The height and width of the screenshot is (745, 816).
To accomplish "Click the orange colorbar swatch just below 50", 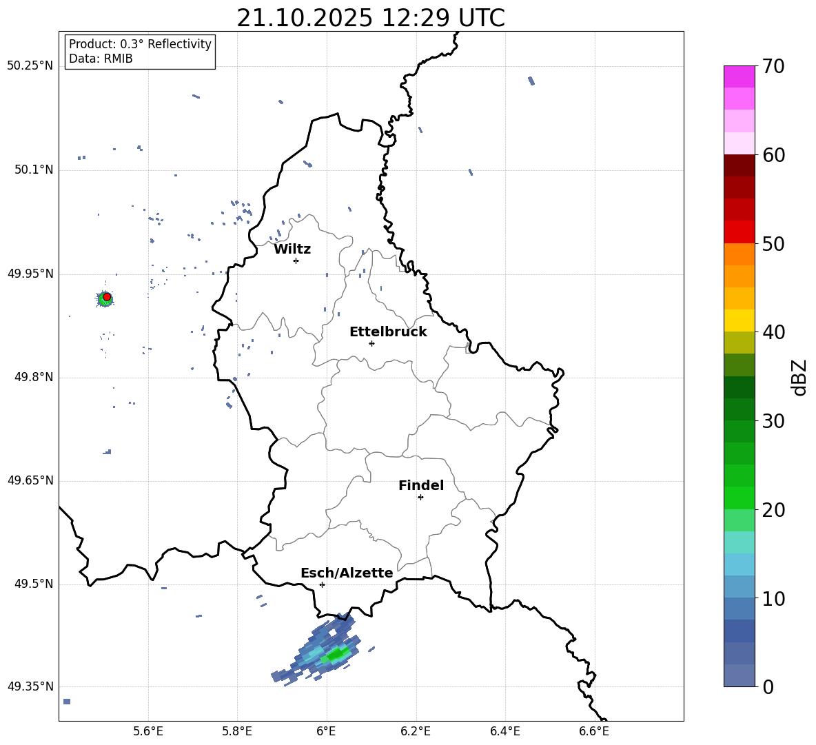I will tap(739, 254).
